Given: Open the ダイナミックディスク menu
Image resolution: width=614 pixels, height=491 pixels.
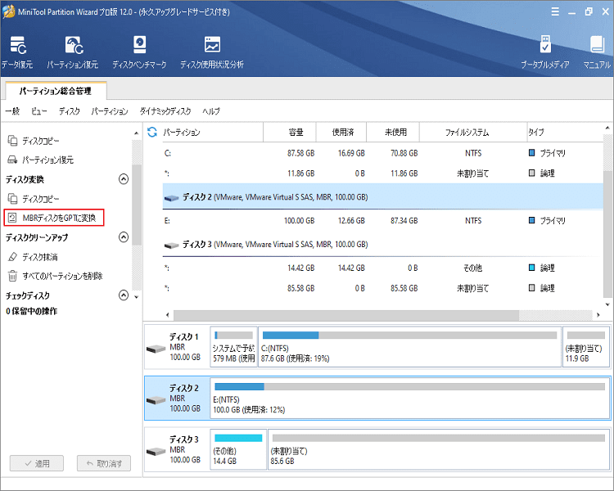Looking at the screenshot, I should coord(165,111).
